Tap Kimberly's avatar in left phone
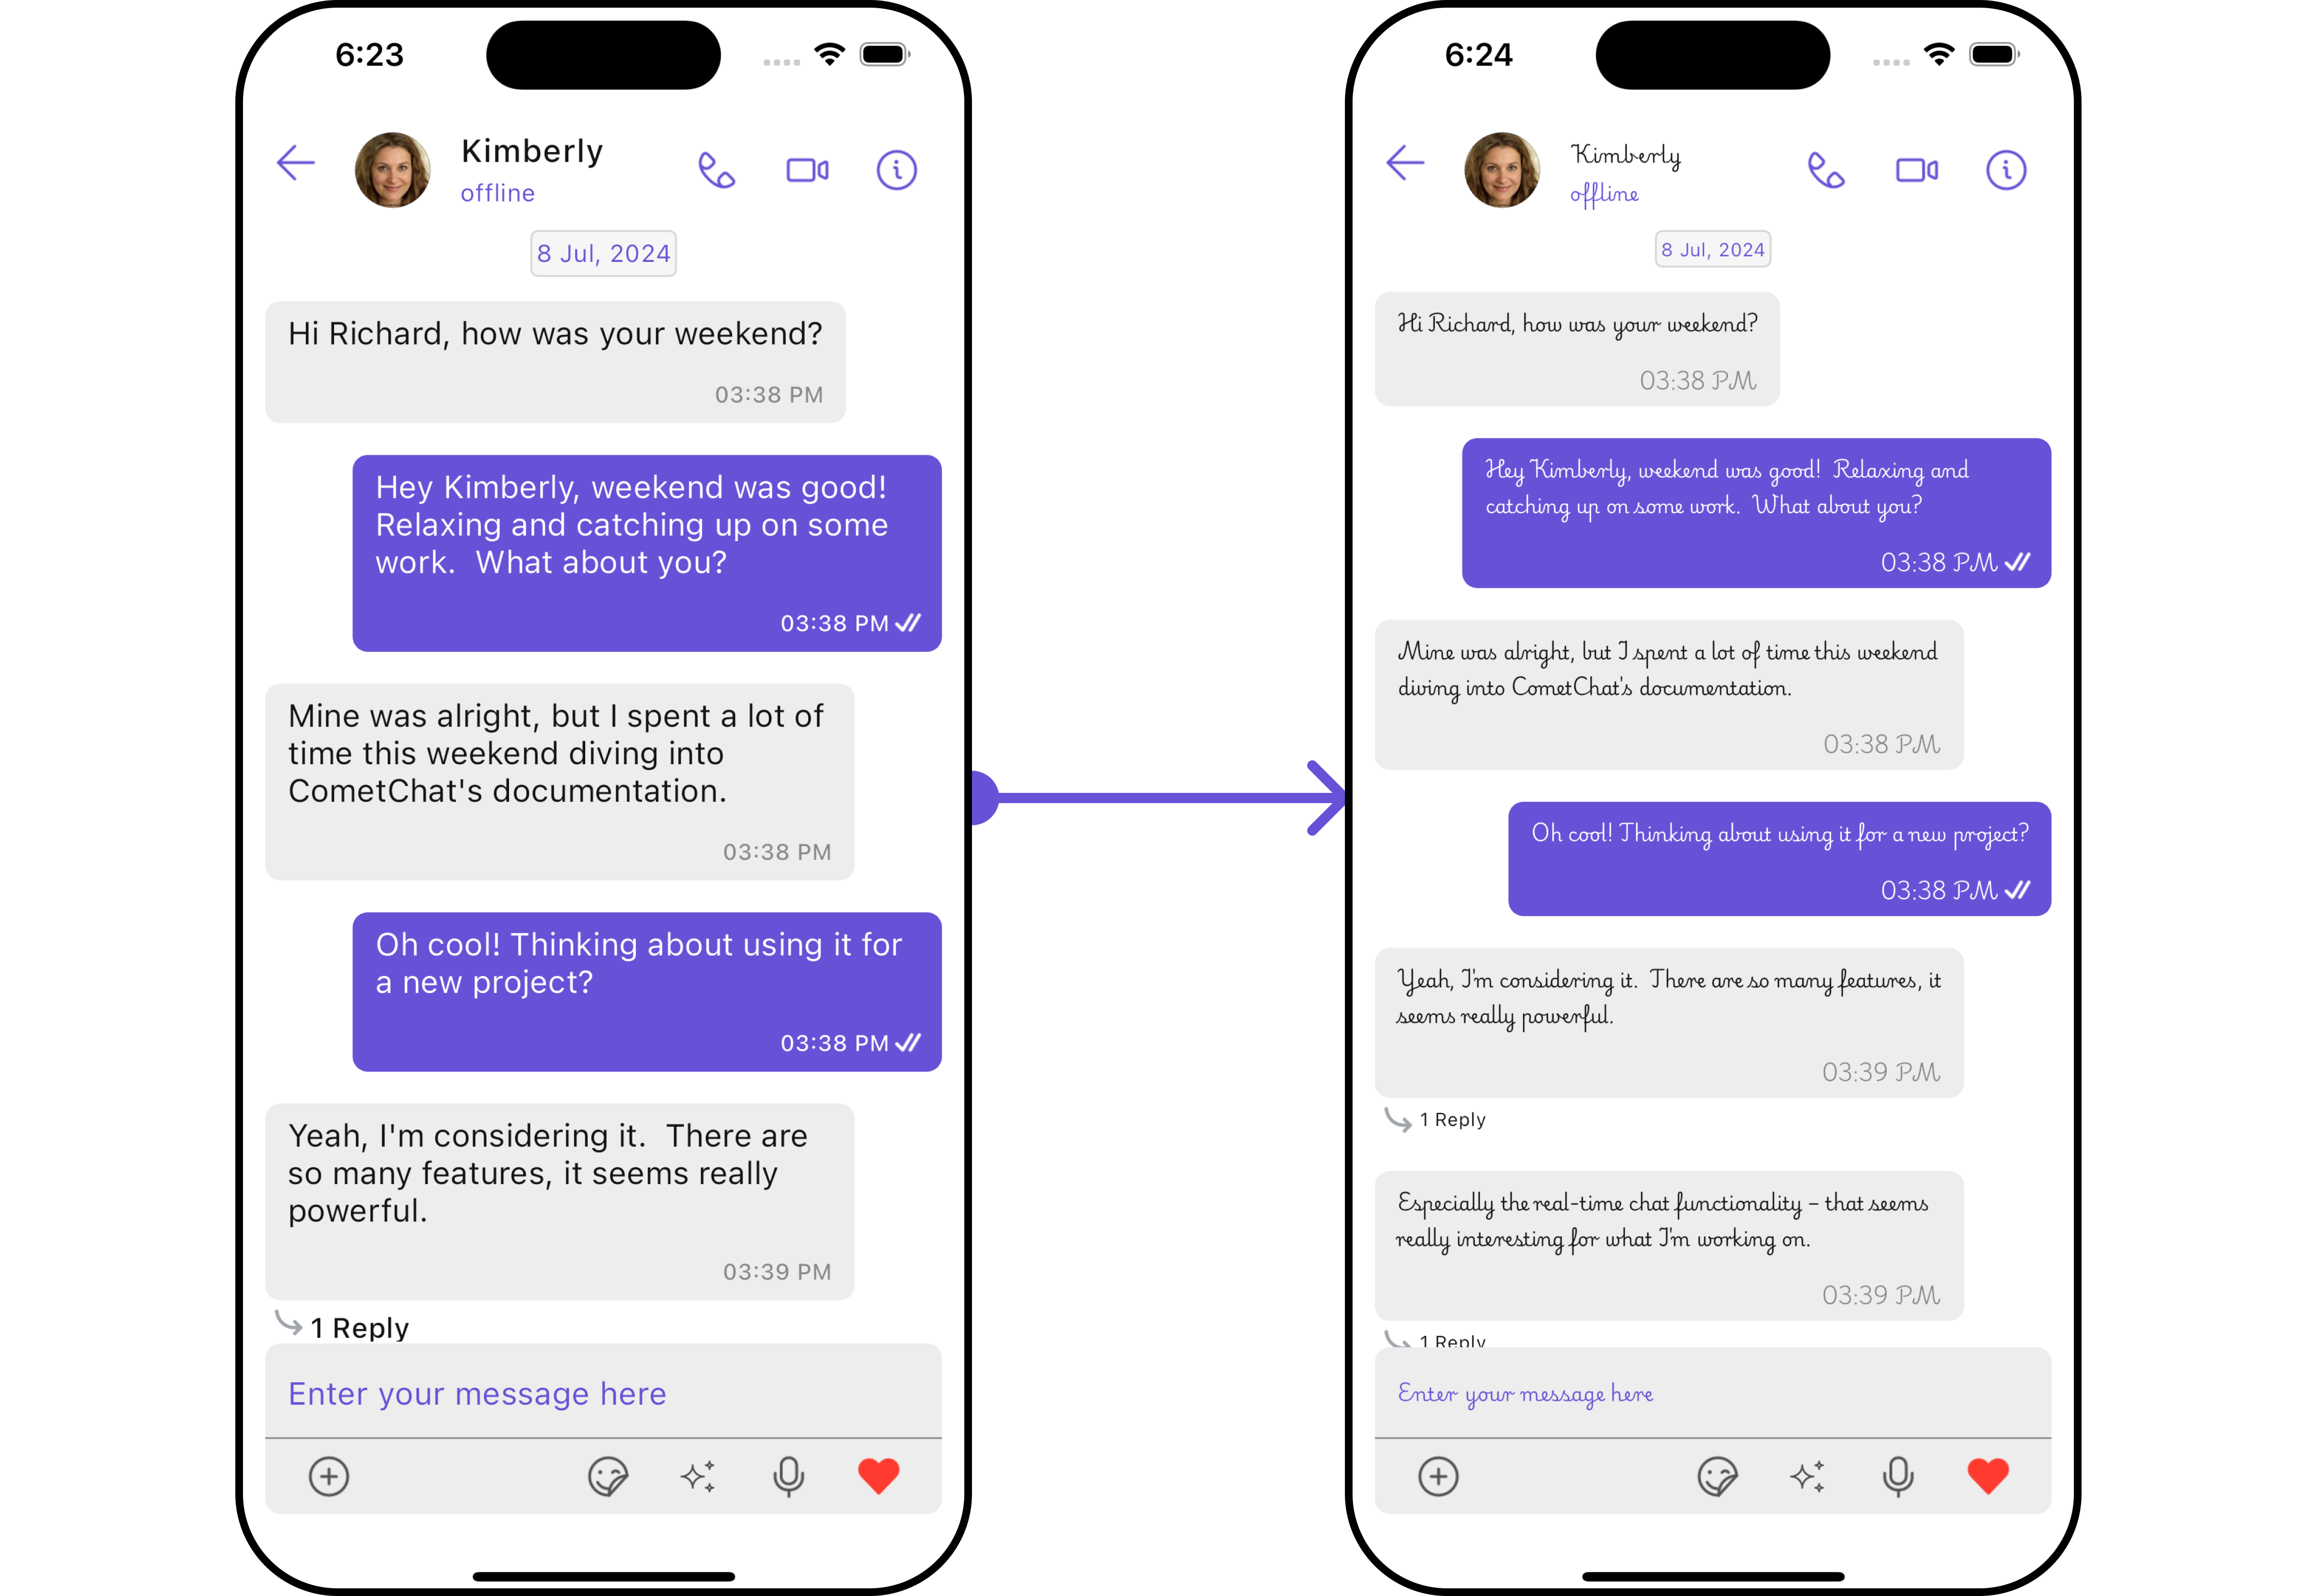Screen dimensions: 2301x1596 tap(393, 170)
